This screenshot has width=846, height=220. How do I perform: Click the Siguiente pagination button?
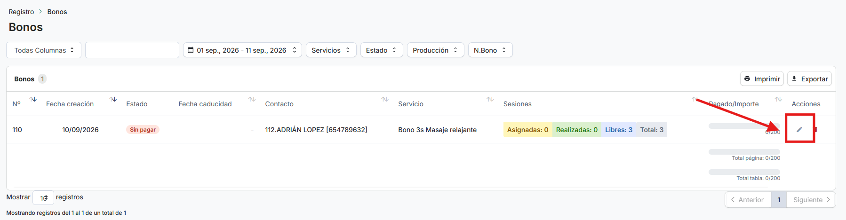811,200
